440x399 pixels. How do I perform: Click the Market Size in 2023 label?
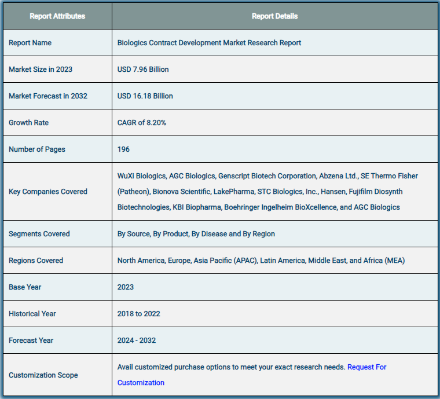tap(41, 69)
